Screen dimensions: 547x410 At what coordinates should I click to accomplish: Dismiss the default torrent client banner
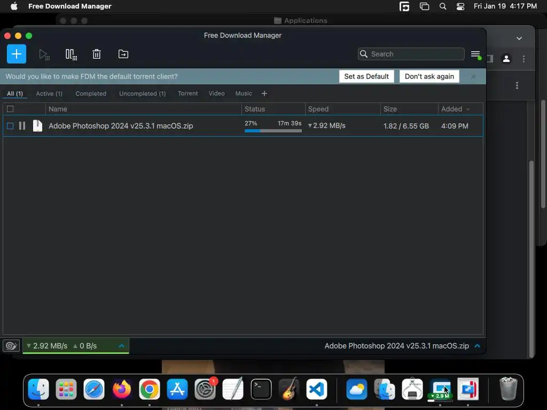[473, 76]
